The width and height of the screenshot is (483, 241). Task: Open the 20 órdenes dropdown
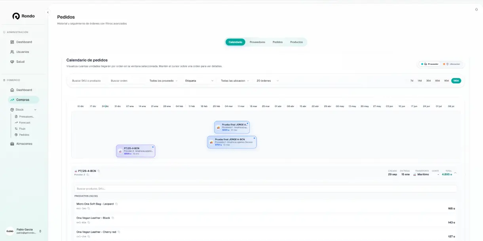point(268,81)
